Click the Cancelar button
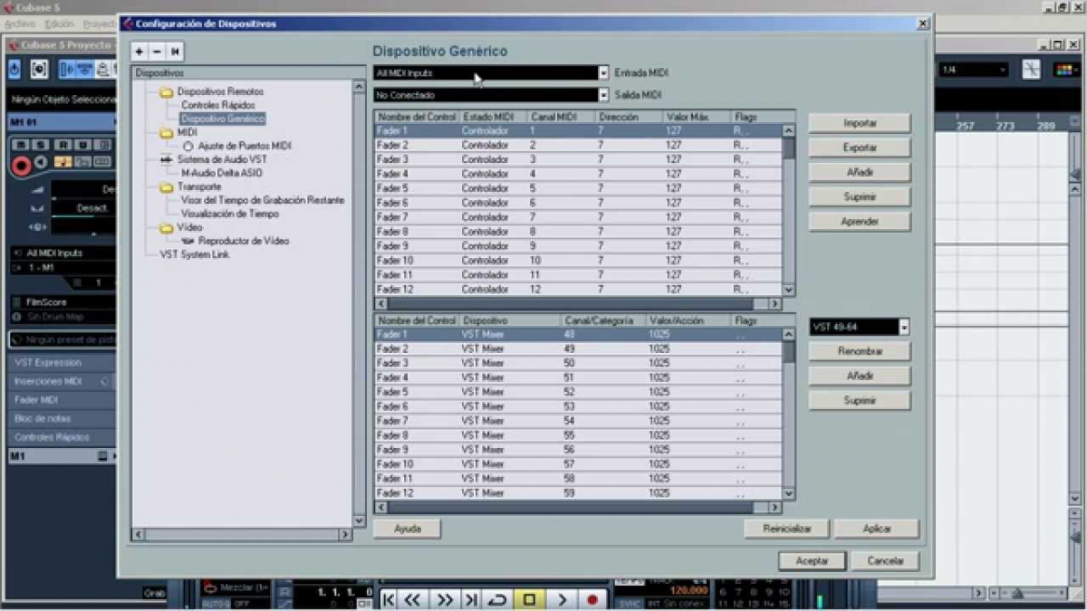The image size is (1087, 611). [x=885, y=561]
